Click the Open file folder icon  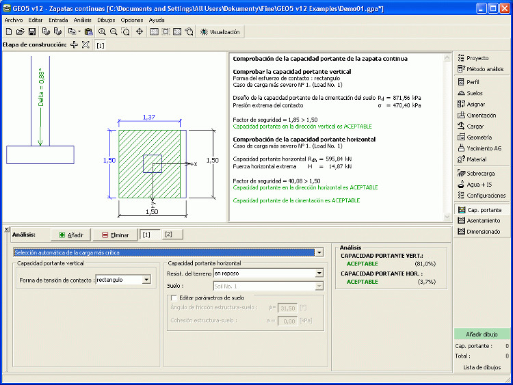(x=21, y=31)
